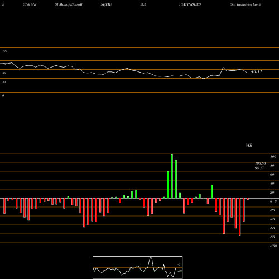Click the MR axis label -40
This screenshot has height=279, width=279.
pos(272,219)
